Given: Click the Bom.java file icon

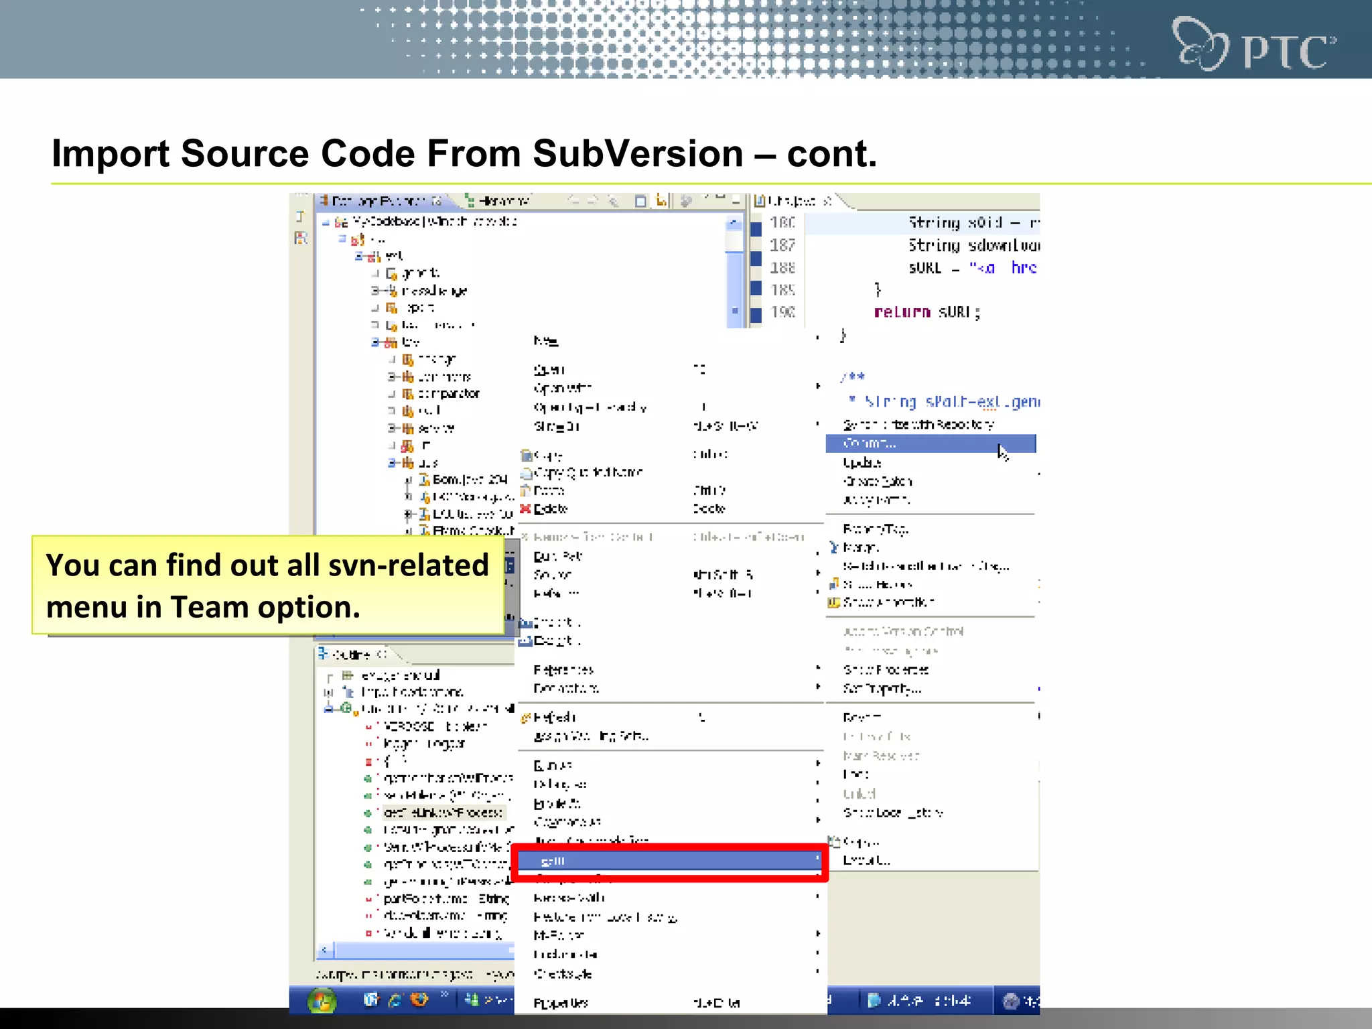Looking at the screenshot, I should tap(423, 480).
